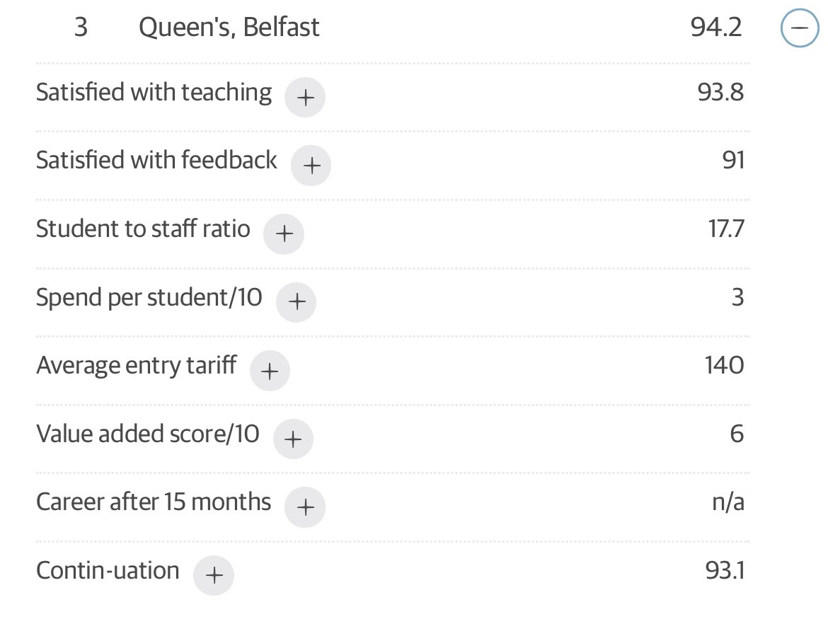Click plus next to Spend per student/10
Screen dimensions: 828x624
tap(297, 302)
